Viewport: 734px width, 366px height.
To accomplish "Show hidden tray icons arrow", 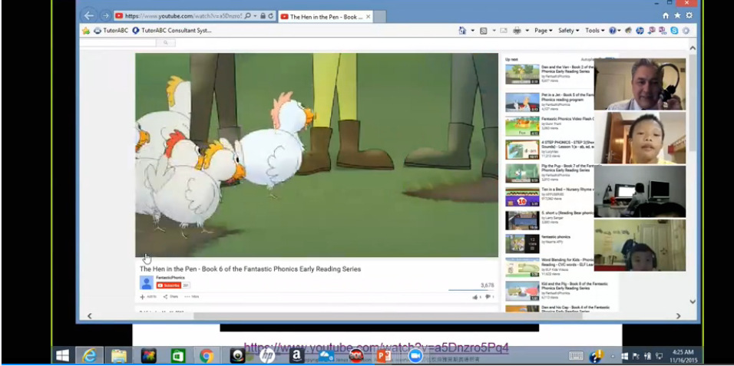I will tap(613, 357).
